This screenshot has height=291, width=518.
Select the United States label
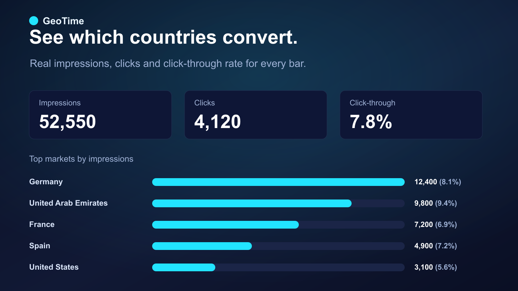coord(54,267)
